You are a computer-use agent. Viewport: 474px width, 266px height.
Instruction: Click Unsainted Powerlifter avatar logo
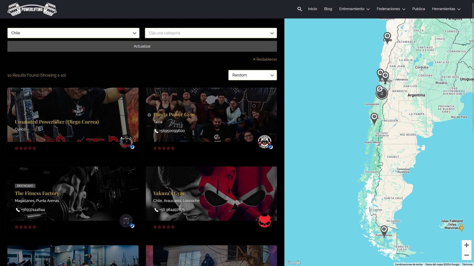pos(126,142)
